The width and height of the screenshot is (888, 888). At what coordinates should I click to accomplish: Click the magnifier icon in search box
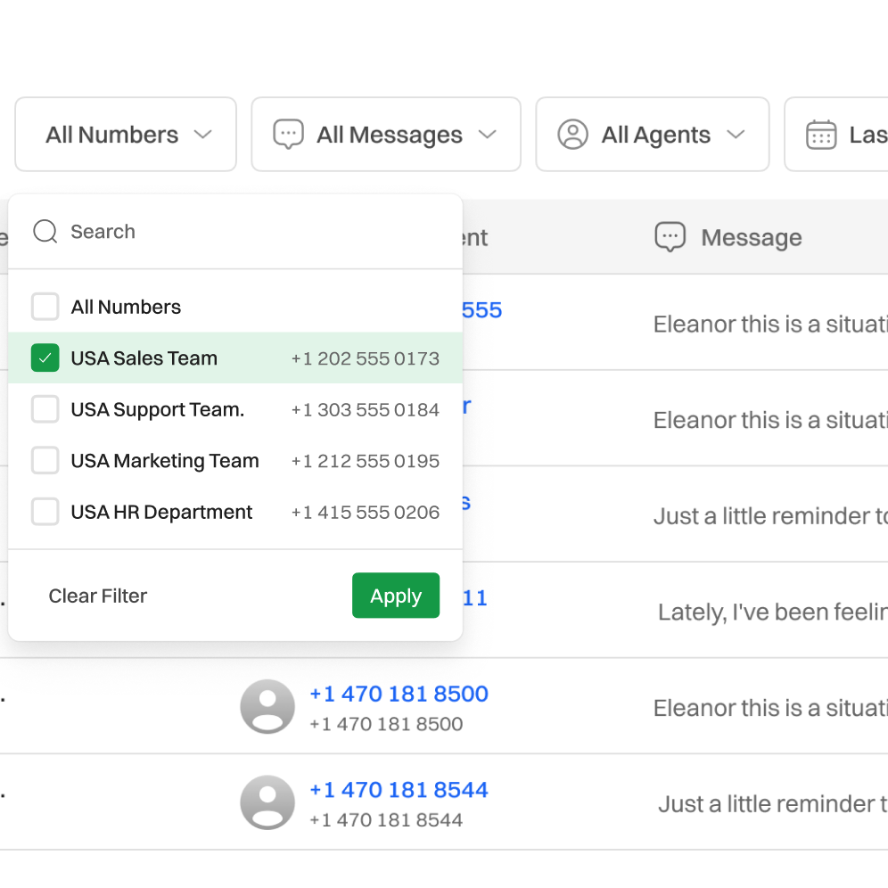[45, 232]
